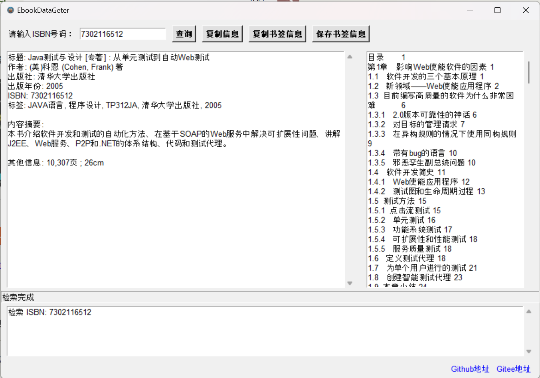The image size is (540, 378).
Task: Click the bookmark row 1.5.2 单元测试
Action: pyautogui.click(x=402, y=220)
